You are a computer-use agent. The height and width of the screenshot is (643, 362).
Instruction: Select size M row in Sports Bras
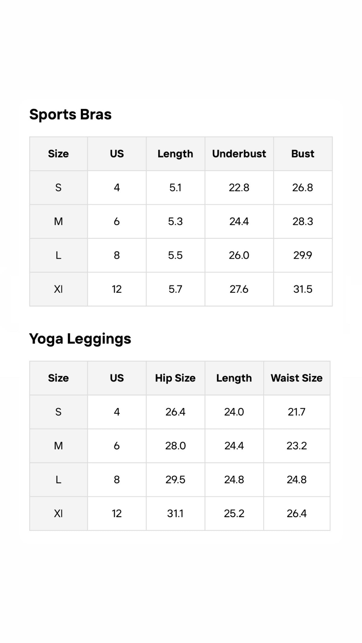point(181,222)
